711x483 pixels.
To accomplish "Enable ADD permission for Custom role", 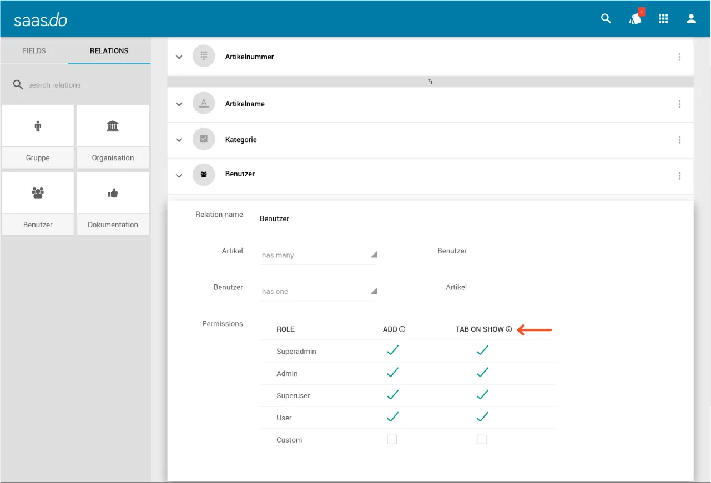I will pyautogui.click(x=392, y=440).
